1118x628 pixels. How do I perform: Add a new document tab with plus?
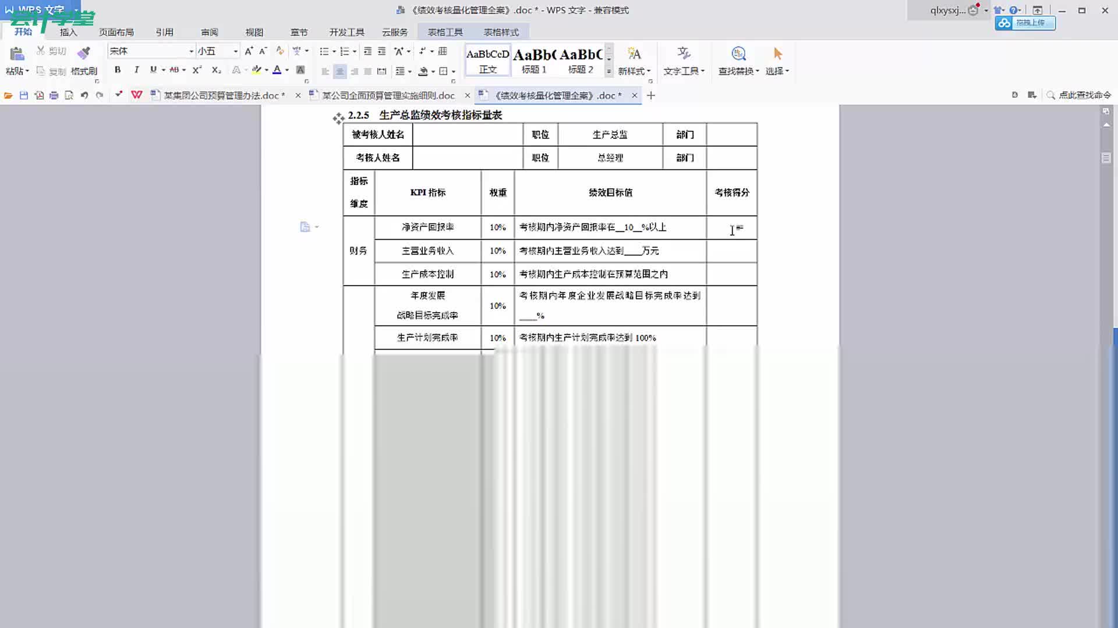(651, 95)
